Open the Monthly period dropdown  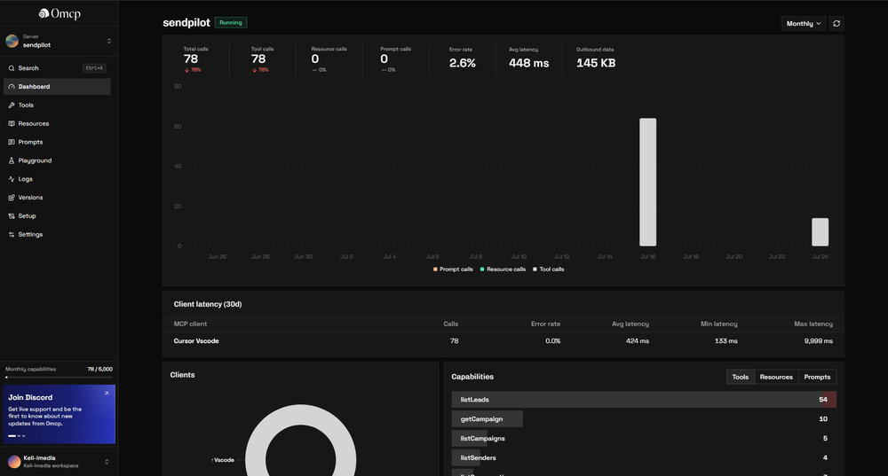point(803,23)
